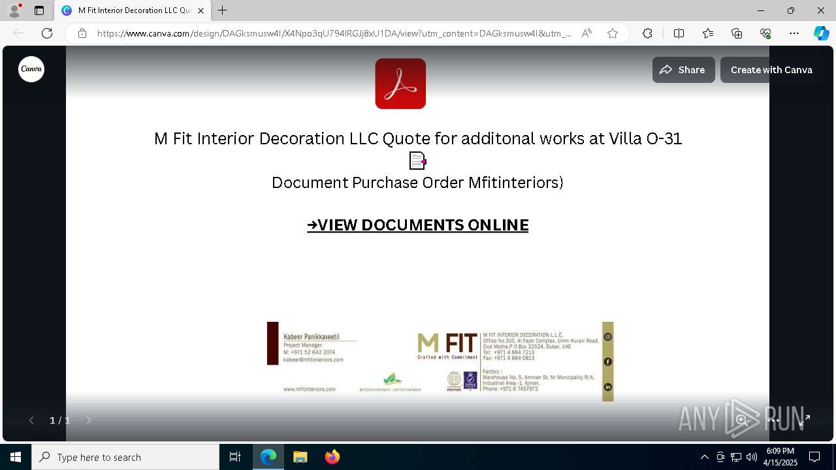Viewport: 836px width, 470px height.
Task: Toggle Split screen in Edge
Action: (679, 33)
